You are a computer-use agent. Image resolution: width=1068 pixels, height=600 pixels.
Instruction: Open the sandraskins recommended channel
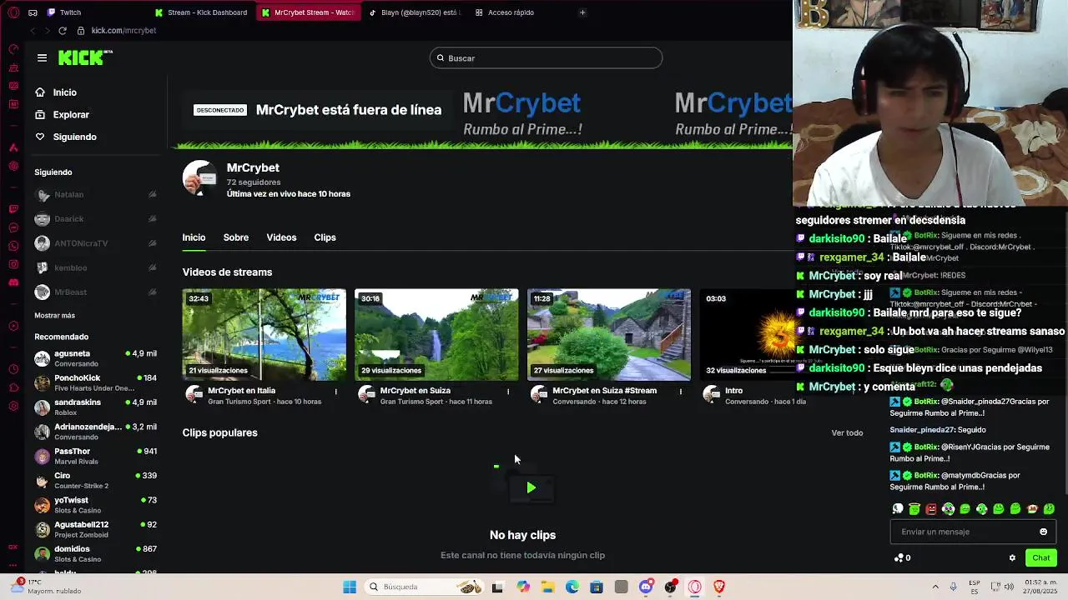tap(95, 407)
